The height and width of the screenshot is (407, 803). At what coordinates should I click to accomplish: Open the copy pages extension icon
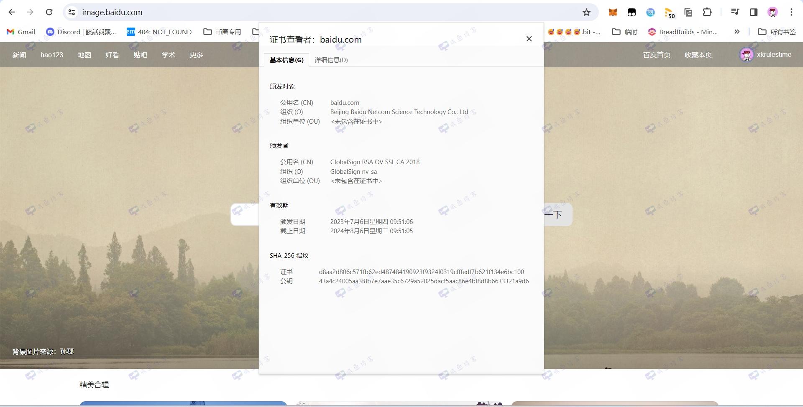[688, 12]
